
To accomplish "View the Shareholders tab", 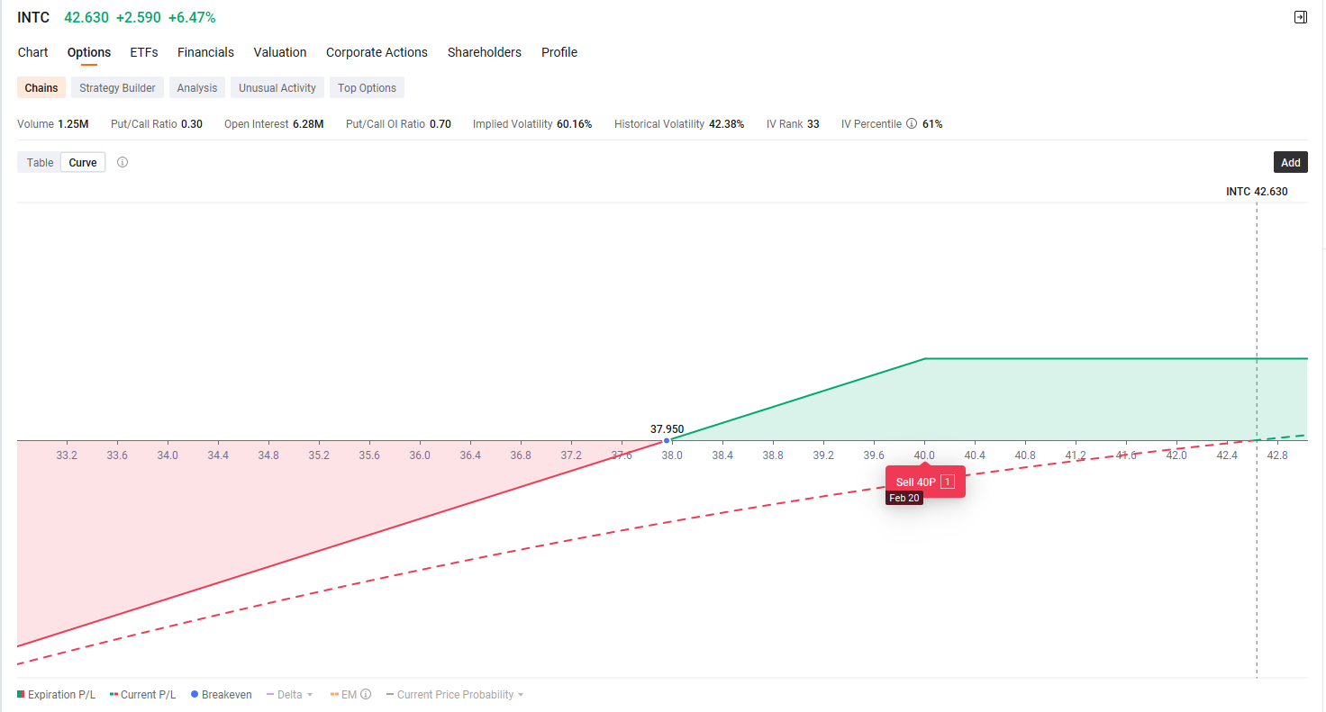I will pos(485,52).
